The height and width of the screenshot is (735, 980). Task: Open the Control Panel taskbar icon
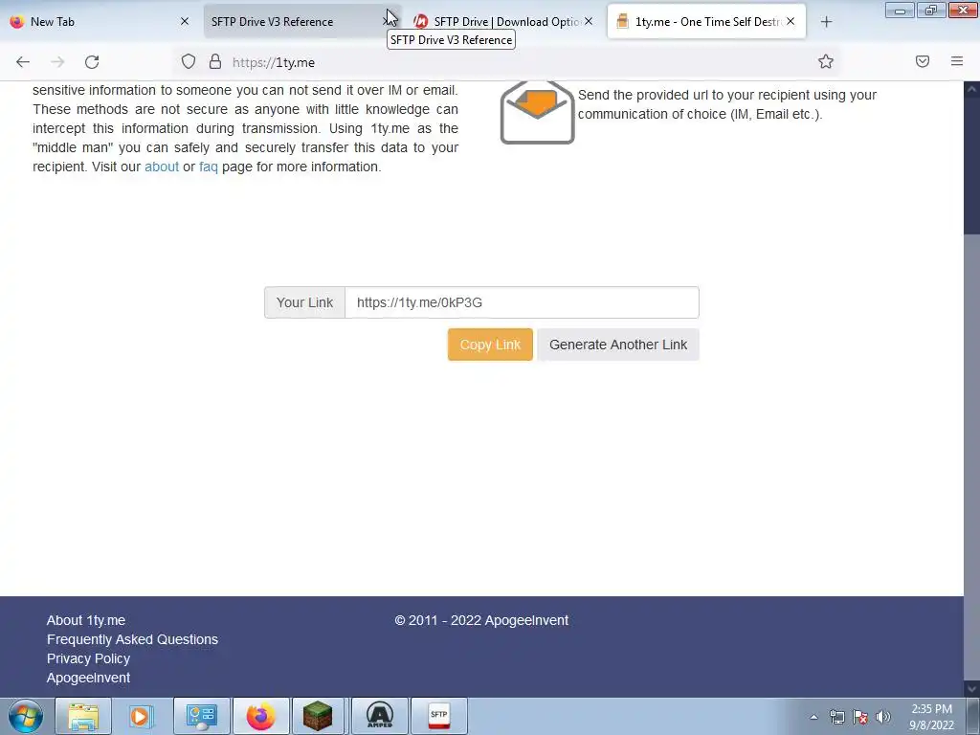201,716
